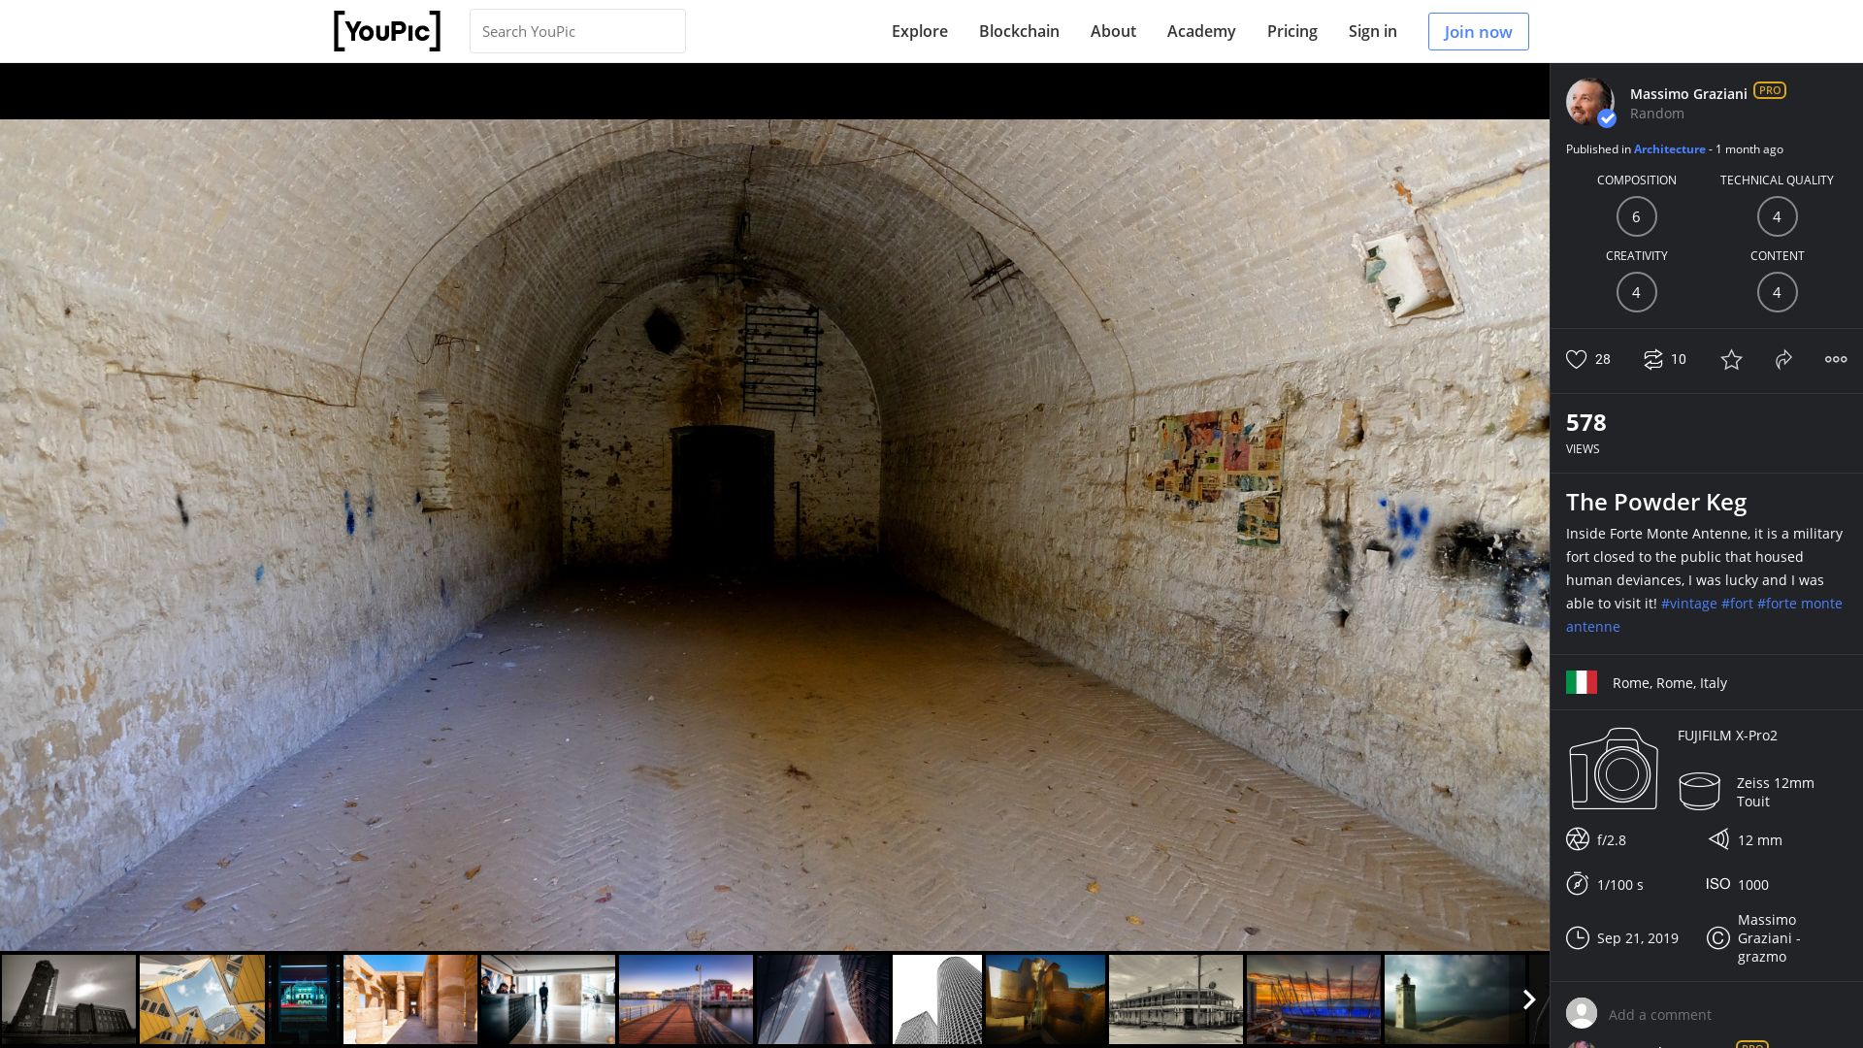Image resolution: width=1863 pixels, height=1048 pixels.
Task: Open the Architecture category link
Action: (x=1669, y=149)
